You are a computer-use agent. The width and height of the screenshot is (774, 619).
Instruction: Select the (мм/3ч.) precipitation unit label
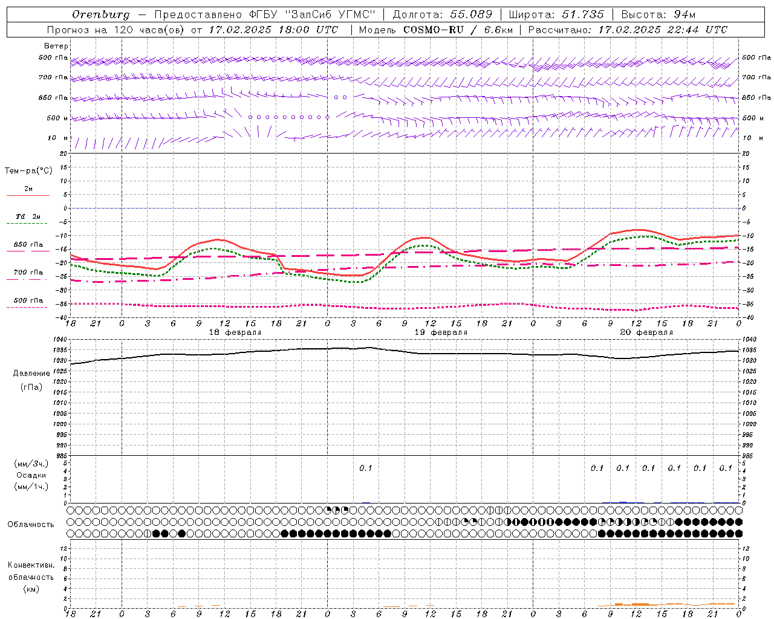click(31, 464)
